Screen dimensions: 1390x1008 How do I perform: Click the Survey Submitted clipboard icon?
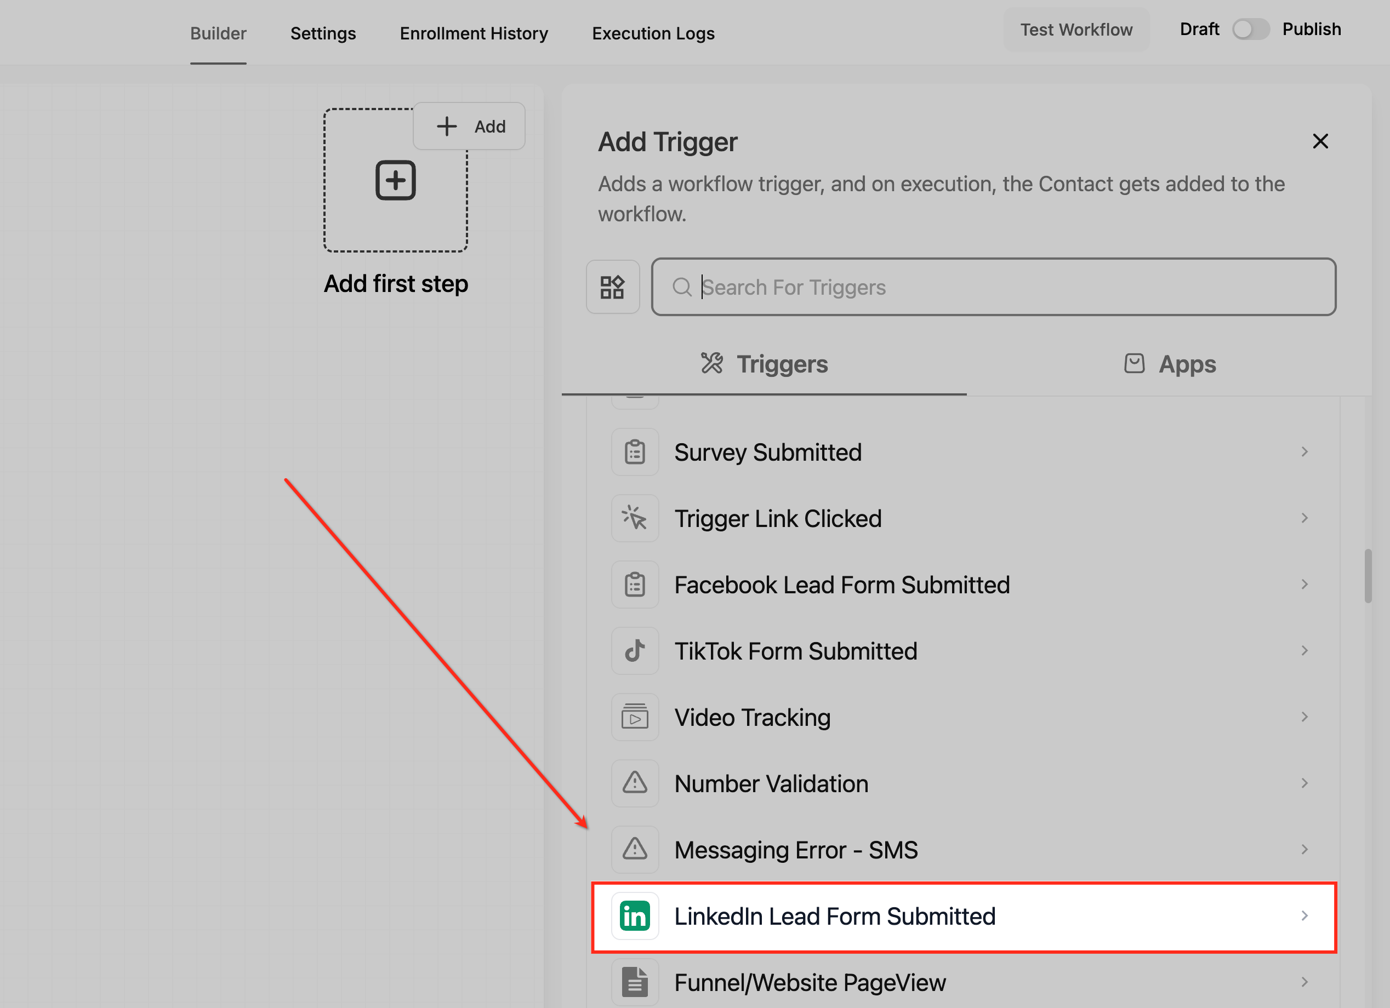pyautogui.click(x=634, y=452)
